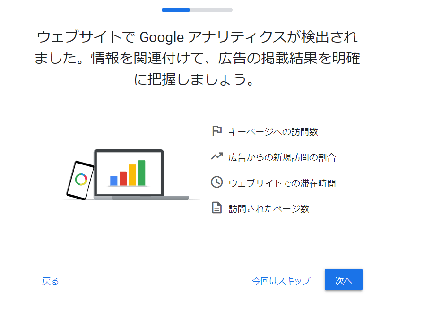Click the clock icon for time on site
The image size is (424, 320).
(217, 182)
